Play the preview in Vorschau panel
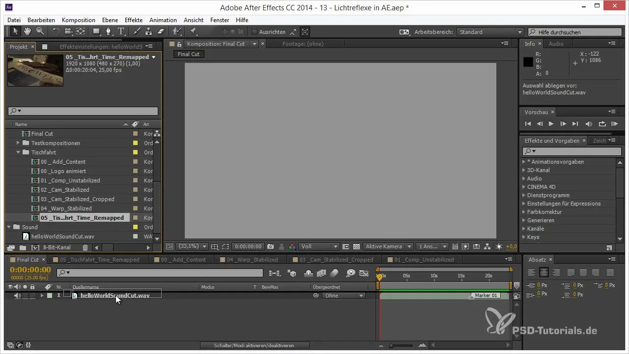 pyautogui.click(x=551, y=124)
